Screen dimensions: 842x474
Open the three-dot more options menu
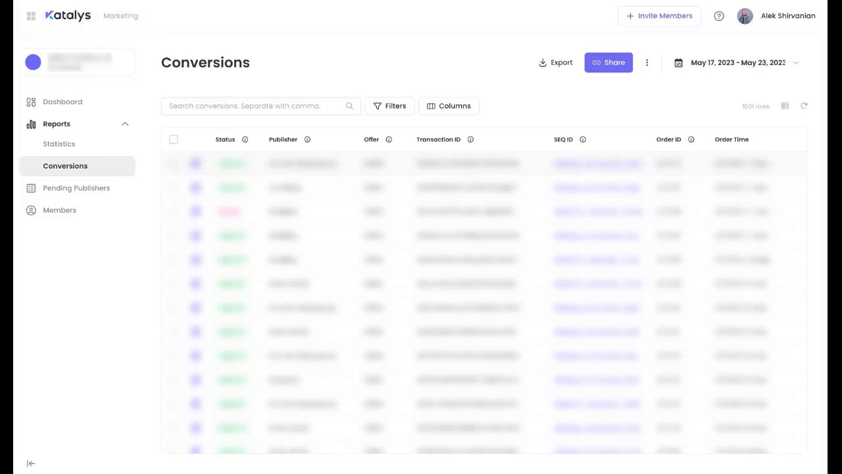coord(647,63)
